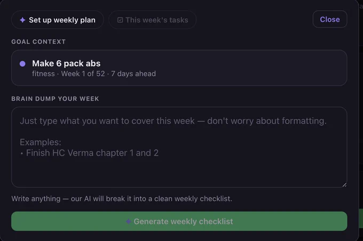Click the Just type what you want placeholder
Viewport: 363px width, 241px height.
173,121
